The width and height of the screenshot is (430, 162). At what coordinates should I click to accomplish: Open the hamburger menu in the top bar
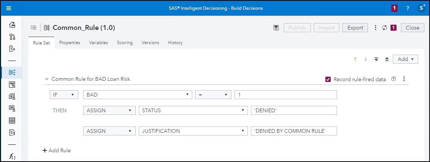(9, 8)
